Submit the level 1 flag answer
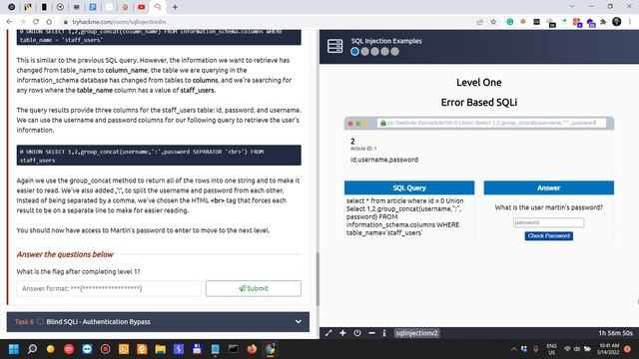Viewport: 639px width, 359px height. click(x=253, y=288)
